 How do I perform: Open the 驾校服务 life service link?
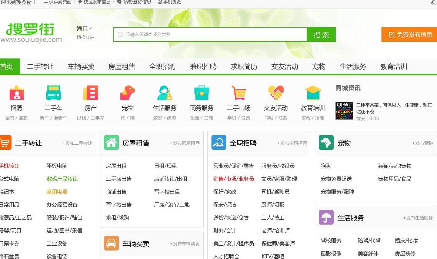[x=331, y=240]
